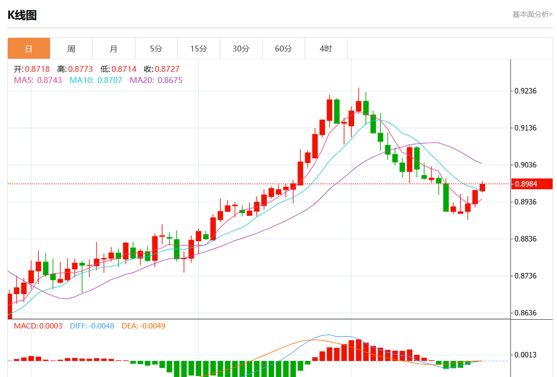Click the 0.8736 price axis label
Image resolution: width=557 pixels, height=377 pixels.
(525, 276)
